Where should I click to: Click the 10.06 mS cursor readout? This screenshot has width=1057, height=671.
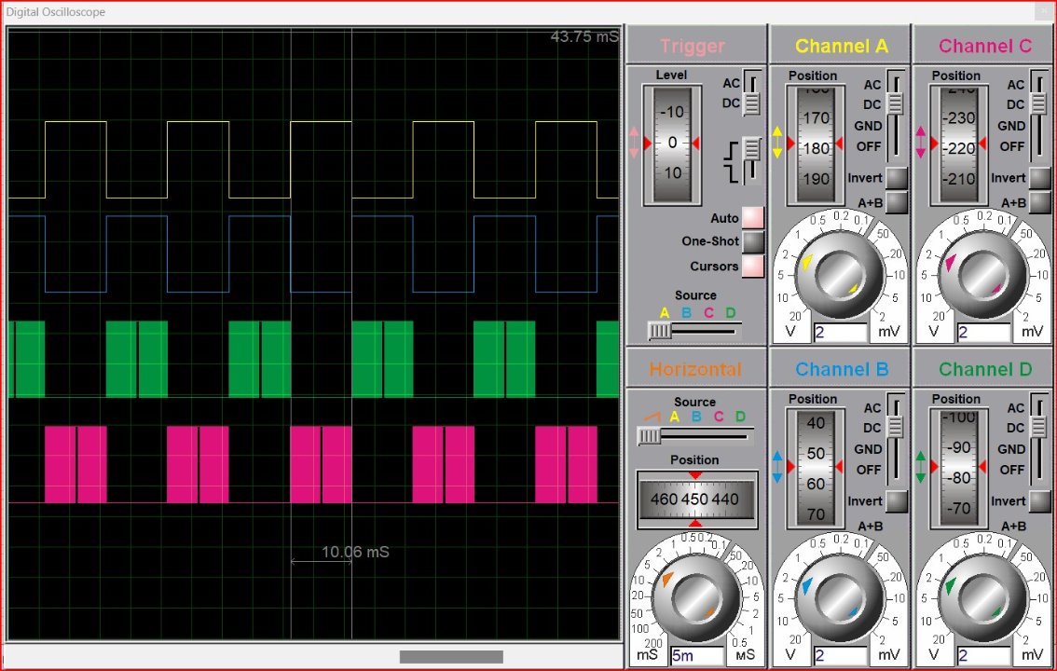pos(355,552)
